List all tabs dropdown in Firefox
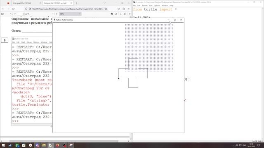 [x=104, y=3]
